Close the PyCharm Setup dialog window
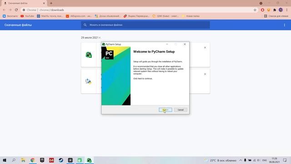The height and width of the screenshot is (164, 291). (185, 44)
